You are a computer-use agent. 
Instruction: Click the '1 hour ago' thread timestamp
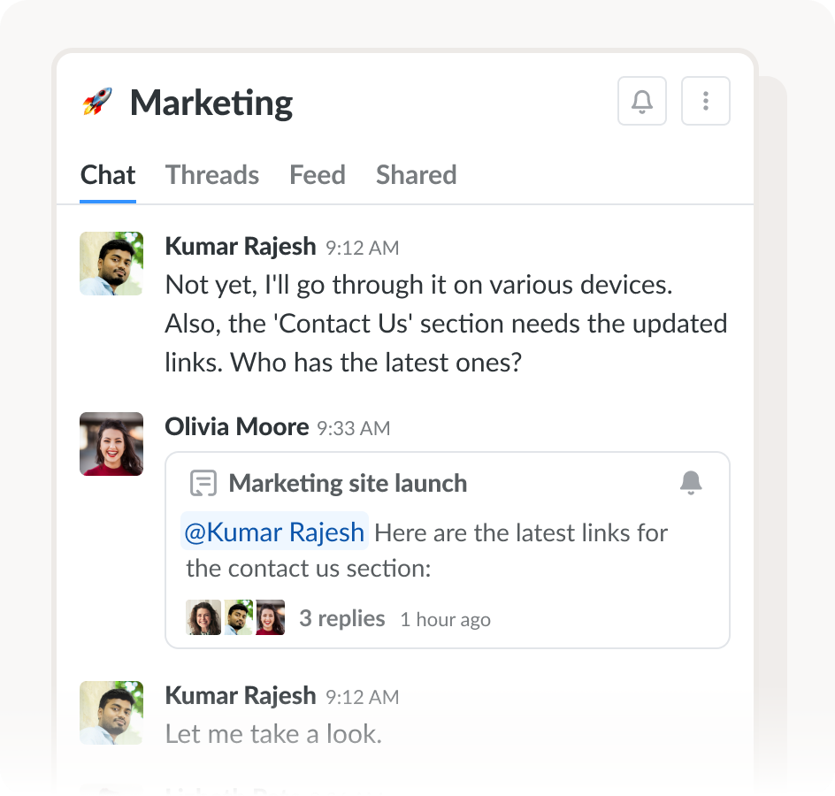445,620
